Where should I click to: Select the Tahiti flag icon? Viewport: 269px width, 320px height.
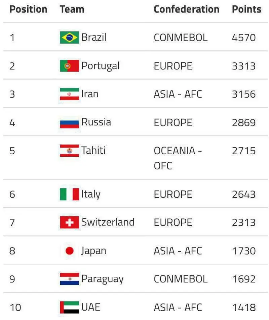pos(69,151)
